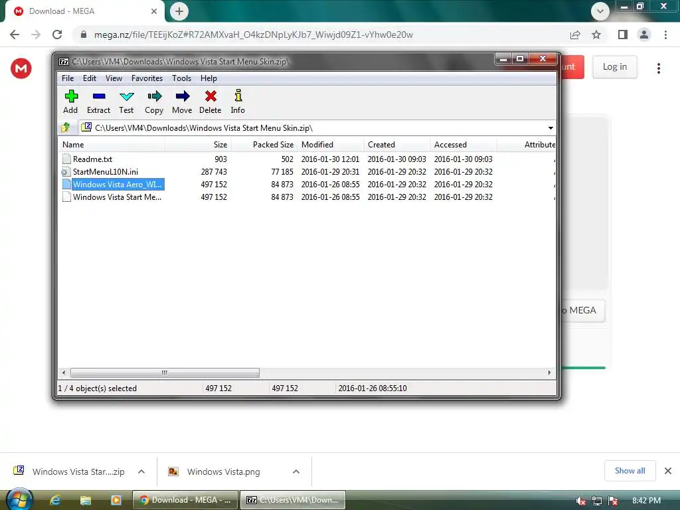This screenshot has width=680, height=510.
Task: Open the Info properties tool
Action: 238,96
